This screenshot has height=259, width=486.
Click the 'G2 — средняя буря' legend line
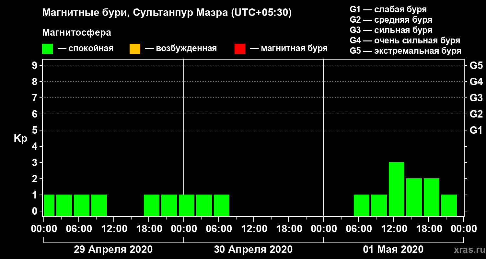click(x=391, y=20)
